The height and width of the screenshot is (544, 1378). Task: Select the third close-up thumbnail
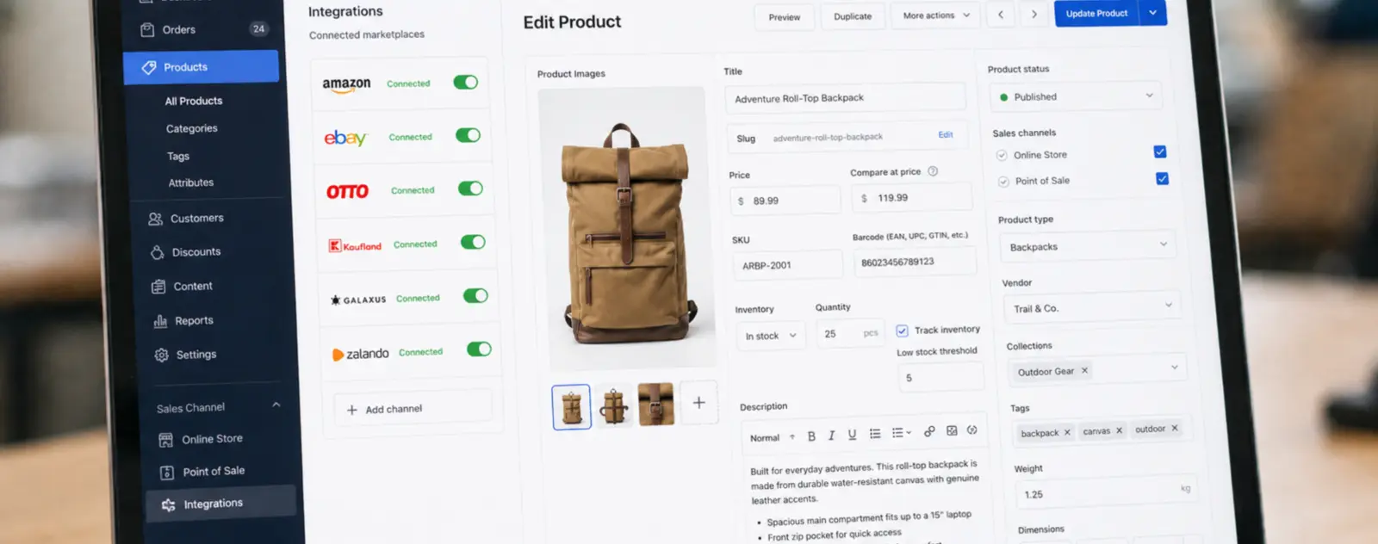[655, 404]
